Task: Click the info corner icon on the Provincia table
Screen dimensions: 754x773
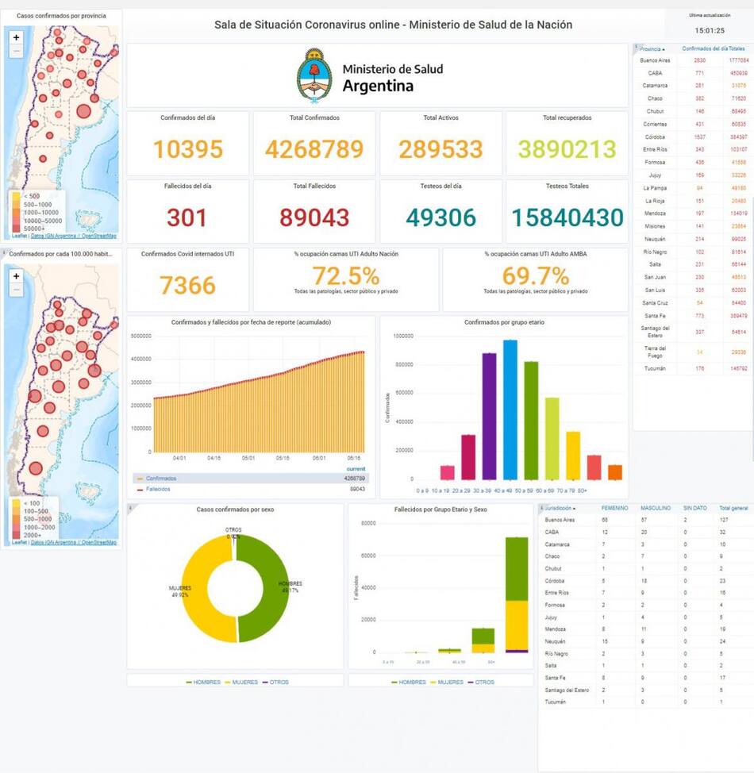Action: pyautogui.click(x=637, y=48)
